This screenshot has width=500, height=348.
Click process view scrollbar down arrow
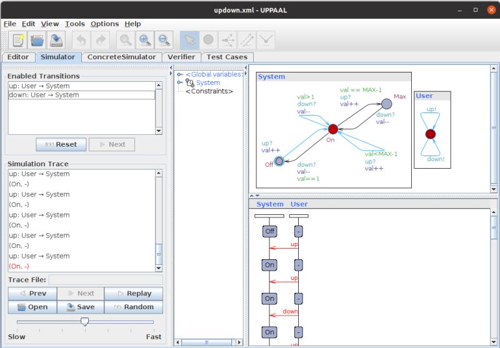494,189
